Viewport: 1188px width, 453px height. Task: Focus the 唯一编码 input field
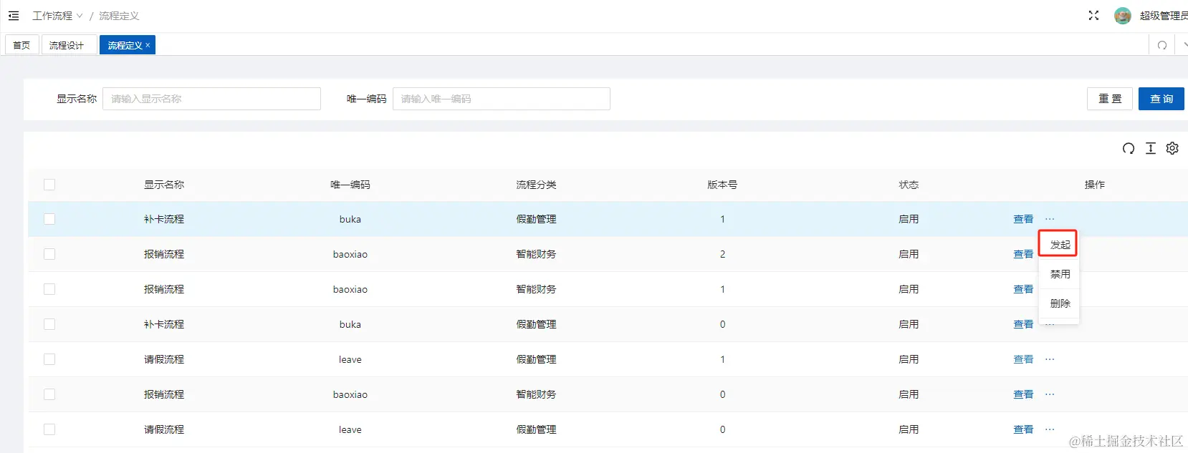pyautogui.click(x=502, y=99)
